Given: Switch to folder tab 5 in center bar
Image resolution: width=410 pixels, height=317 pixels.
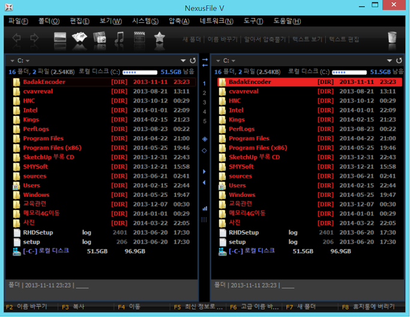Looking at the screenshot, I should pyautogui.click(x=205, y=121).
